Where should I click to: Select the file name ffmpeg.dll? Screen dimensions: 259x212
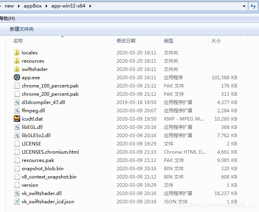pos(34,110)
